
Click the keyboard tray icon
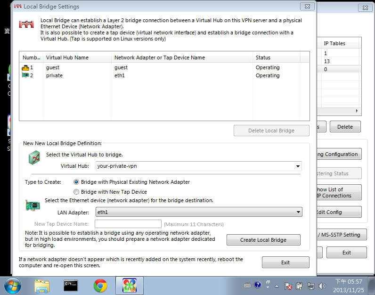[247, 285]
